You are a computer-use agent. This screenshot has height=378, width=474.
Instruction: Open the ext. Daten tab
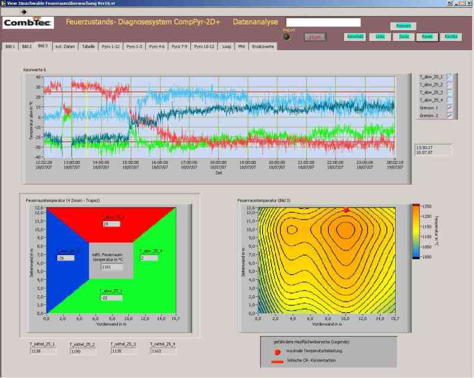65,47
